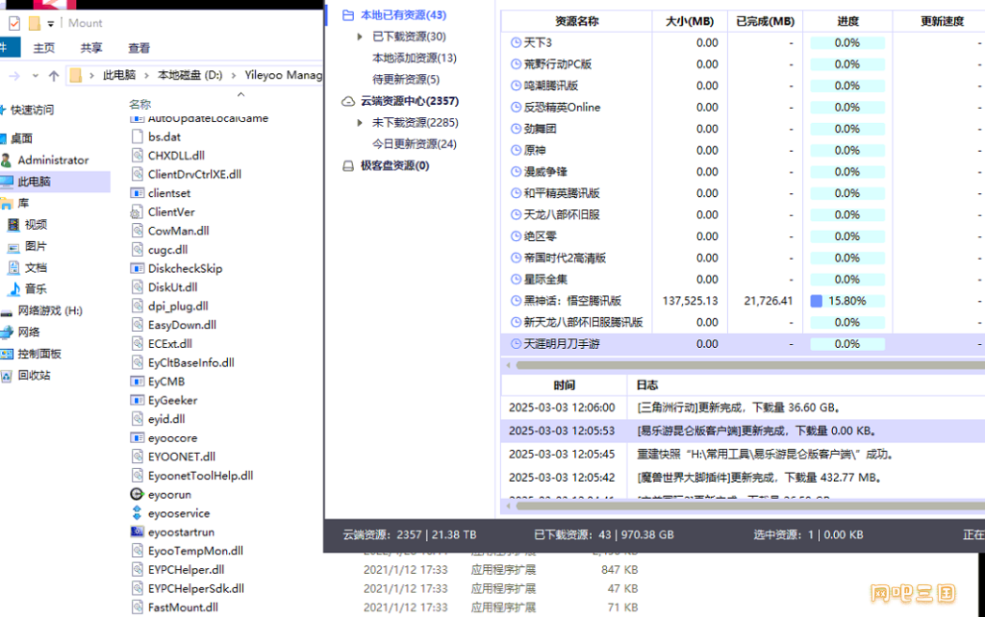Click the clock icon beside 天下3
The width and height of the screenshot is (985, 617).
(x=516, y=42)
